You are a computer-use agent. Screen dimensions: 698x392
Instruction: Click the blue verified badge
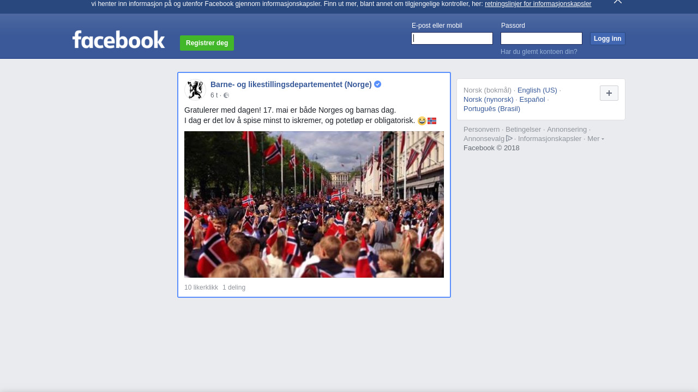tap(377, 84)
